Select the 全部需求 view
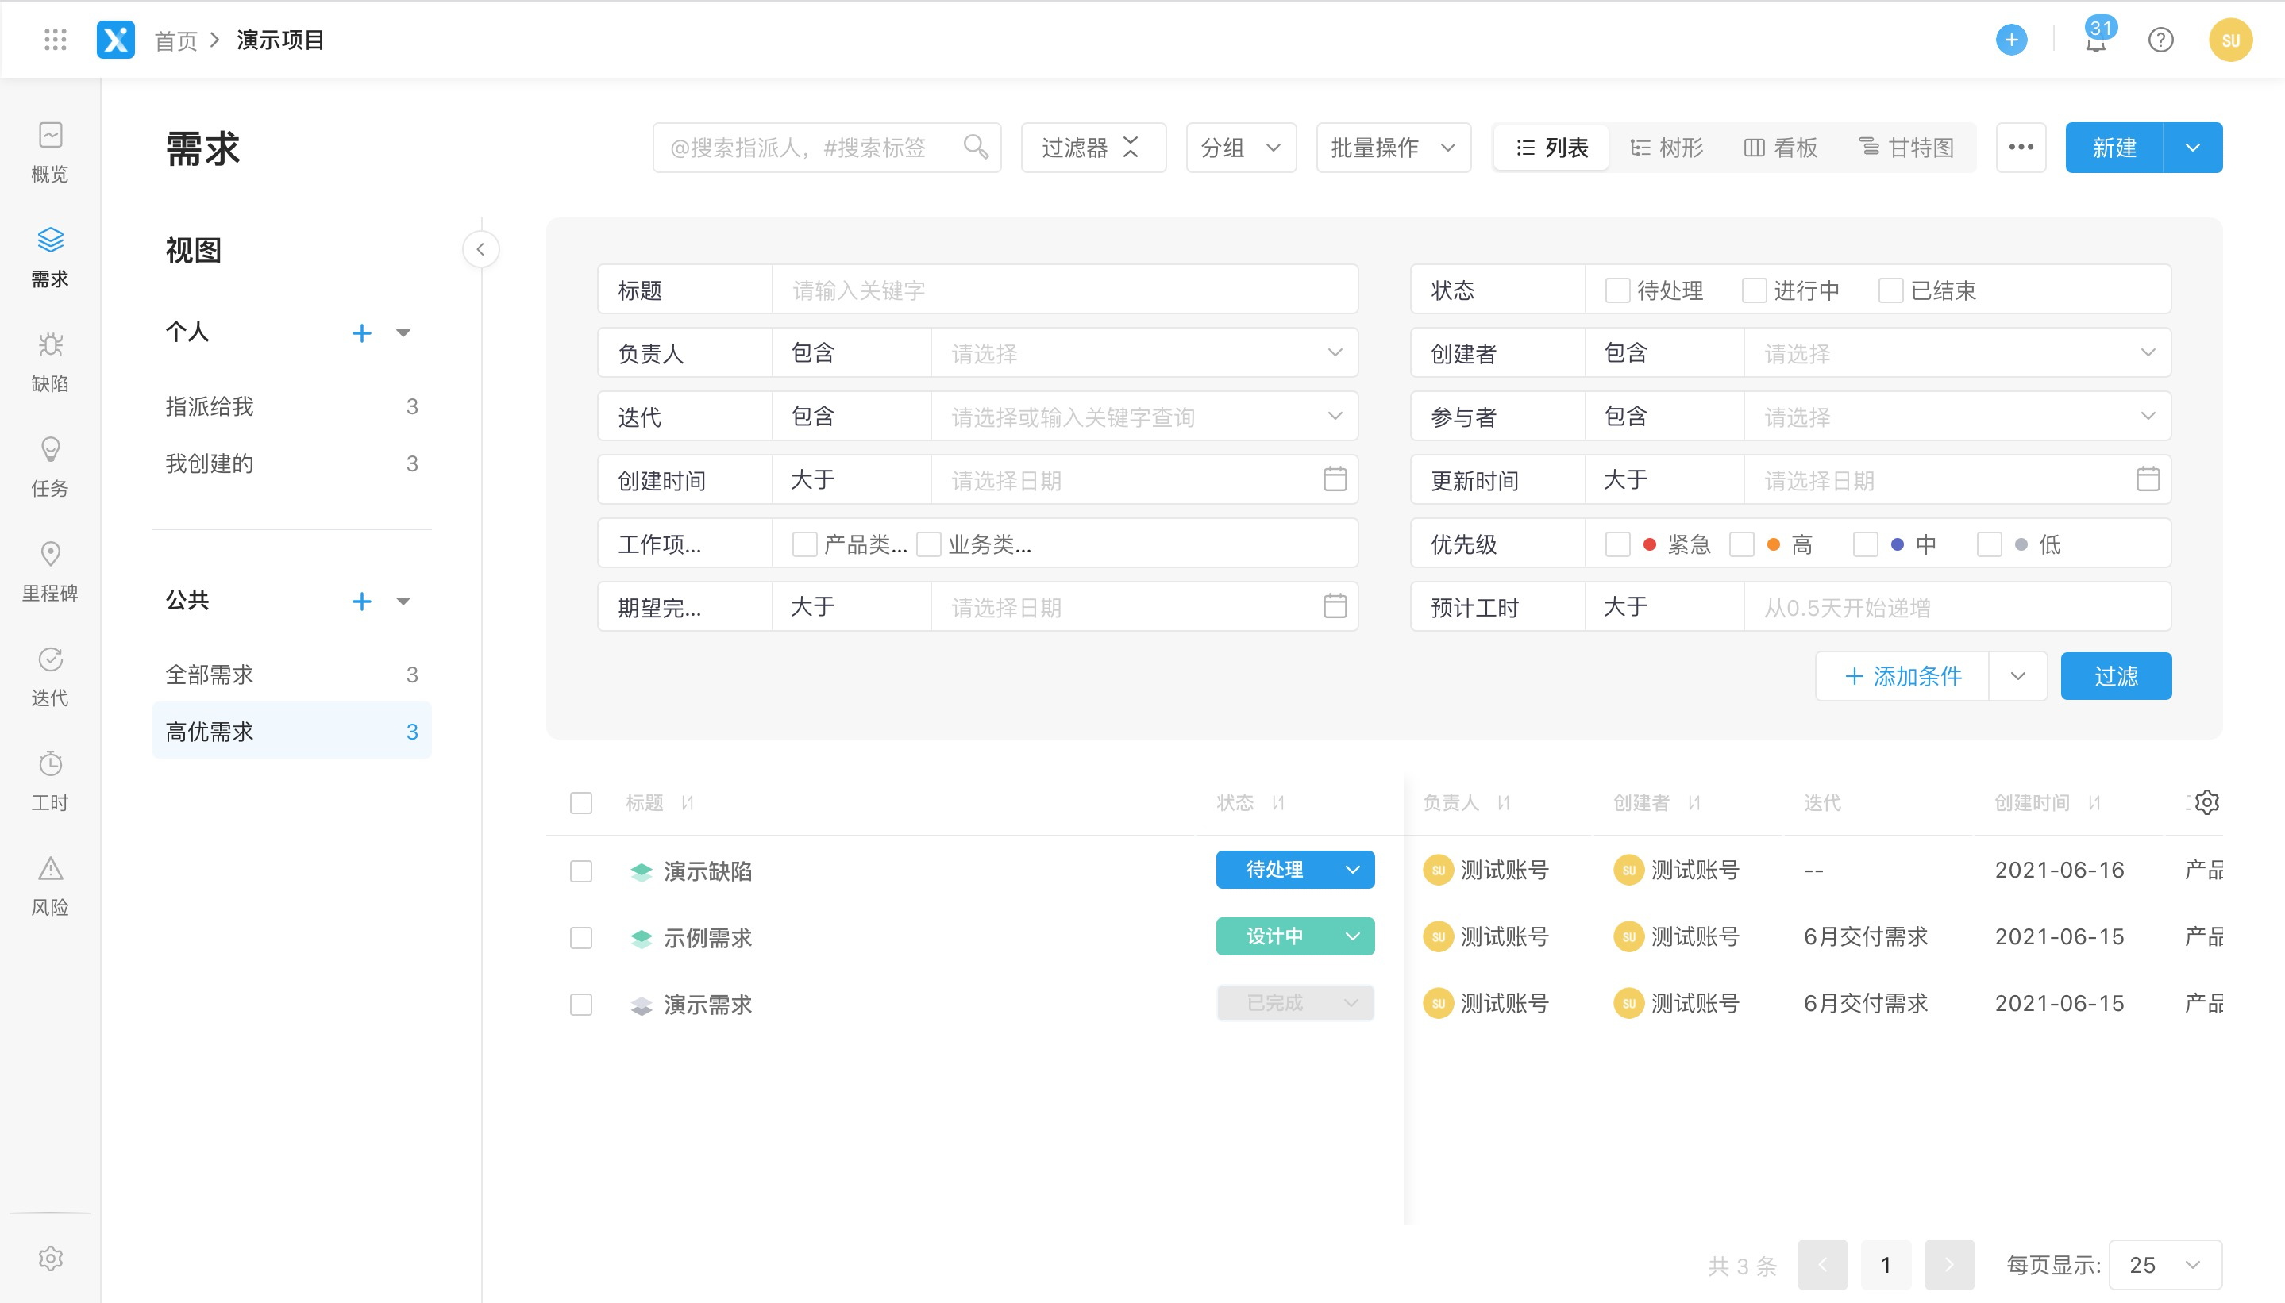The width and height of the screenshot is (2285, 1303). [x=292, y=675]
